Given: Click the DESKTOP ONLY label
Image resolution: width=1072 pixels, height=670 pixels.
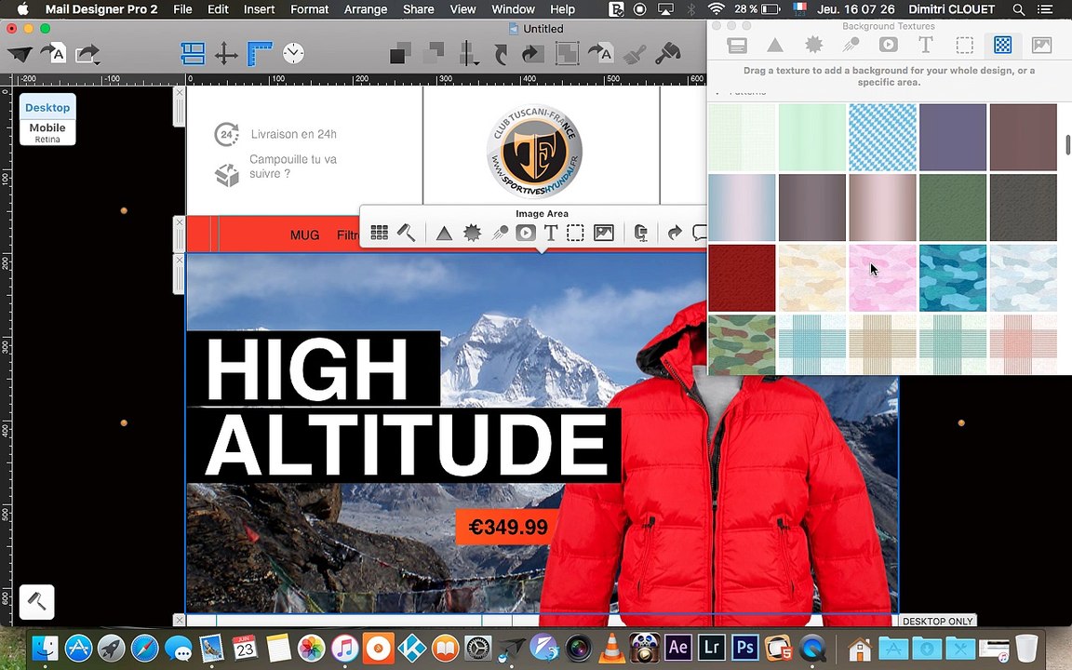Looking at the screenshot, I should [937, 621].
